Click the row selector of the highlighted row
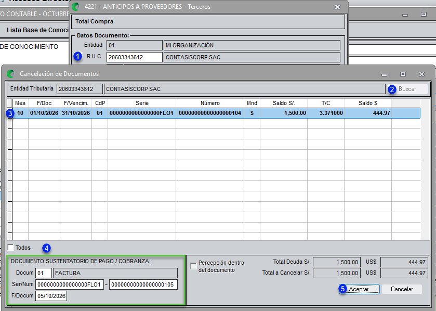Viewport: 436px width, 311px height. pyautogui.click(x=10, y=113)
